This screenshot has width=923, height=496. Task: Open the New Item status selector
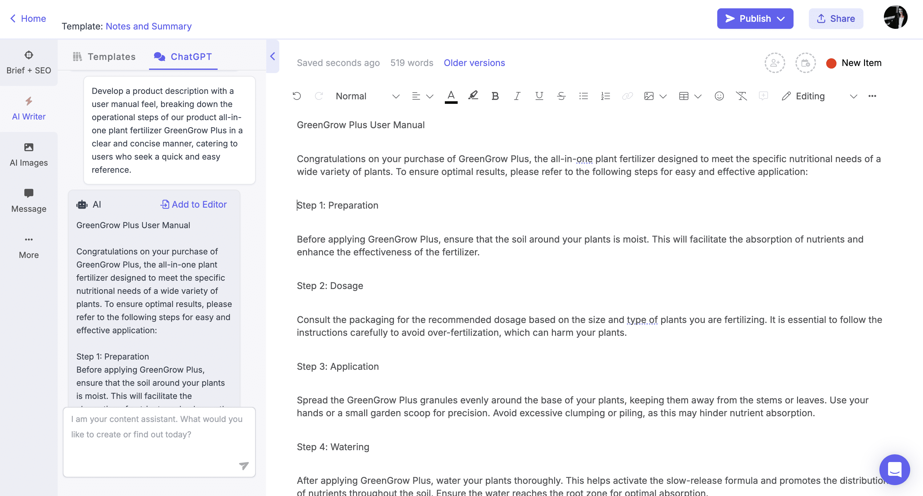pyautogui.click(x=854, y=63)
